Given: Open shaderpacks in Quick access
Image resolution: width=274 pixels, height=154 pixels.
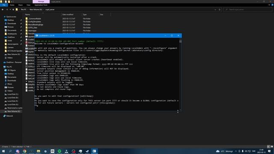Looking at the screenshot, I should point(12,34).
